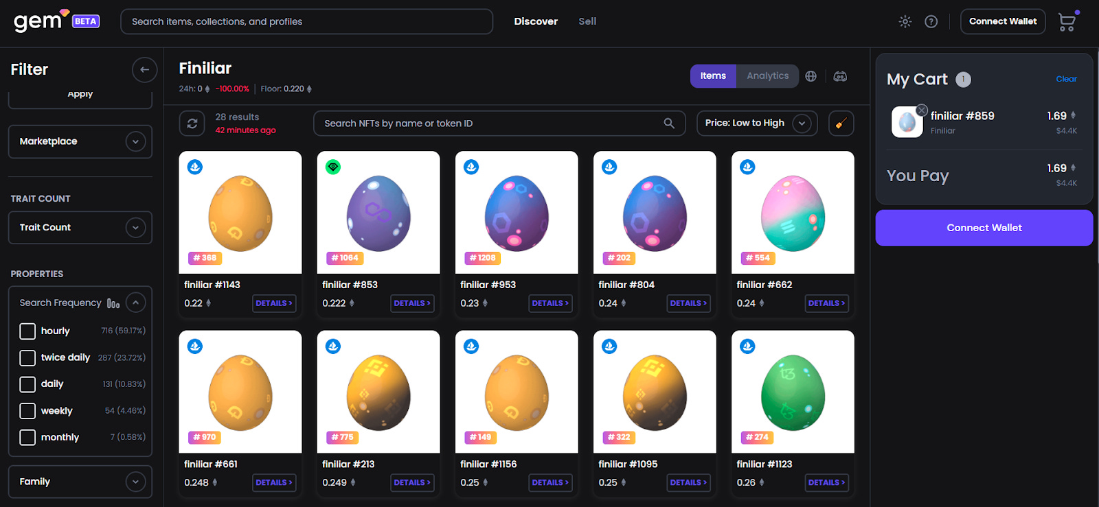This screenshot has width=1099, height=507.
Task: Click OpenSea badge on finiliar #1123
Action: 747,346
